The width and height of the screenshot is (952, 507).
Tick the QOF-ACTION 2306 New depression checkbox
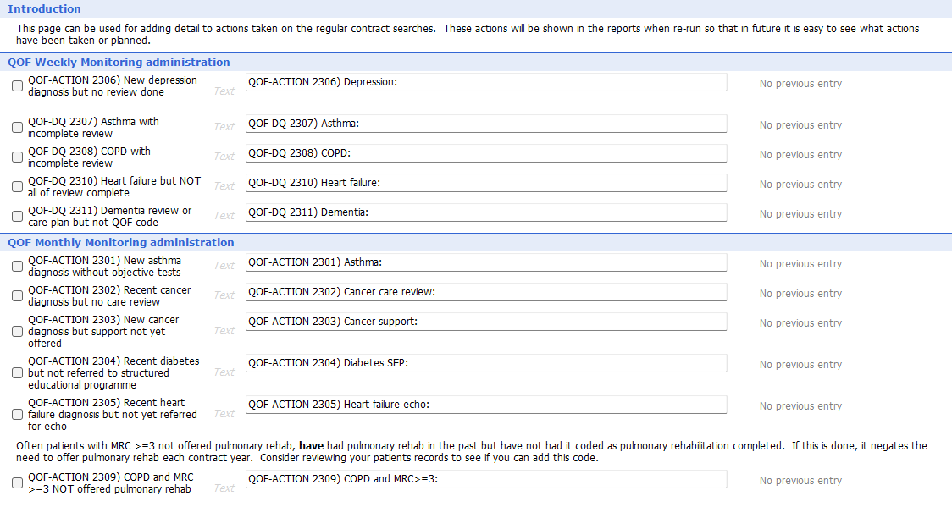(x=18, y=86)
